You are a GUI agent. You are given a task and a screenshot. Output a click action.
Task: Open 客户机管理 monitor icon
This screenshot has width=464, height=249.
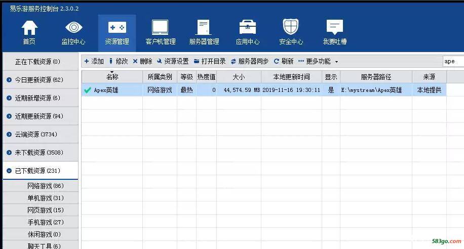tap(161, 27)
